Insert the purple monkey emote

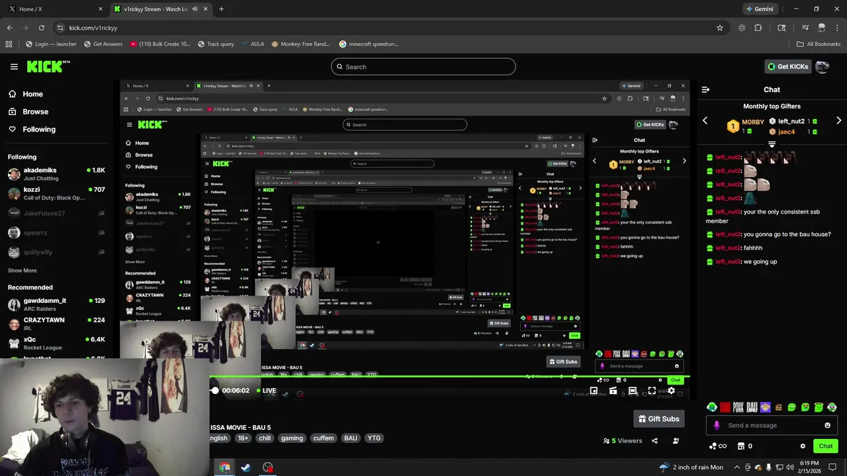tap(765, 407)
